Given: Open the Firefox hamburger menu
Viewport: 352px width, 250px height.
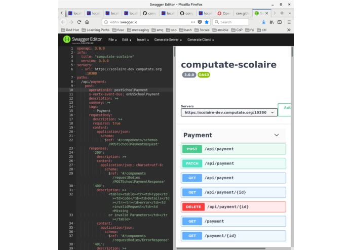Looking at the screenshot, I should tap(289, 22).
